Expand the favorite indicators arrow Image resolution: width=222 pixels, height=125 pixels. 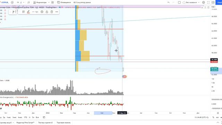tap(49, 2)
